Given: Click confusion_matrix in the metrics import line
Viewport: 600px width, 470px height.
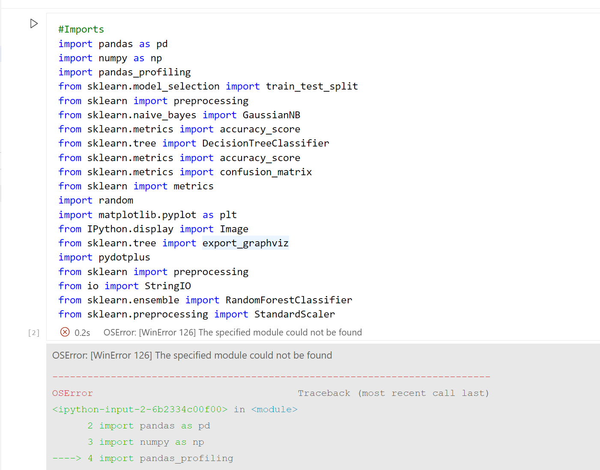Looking at the screenshot, I should point(266,172).
